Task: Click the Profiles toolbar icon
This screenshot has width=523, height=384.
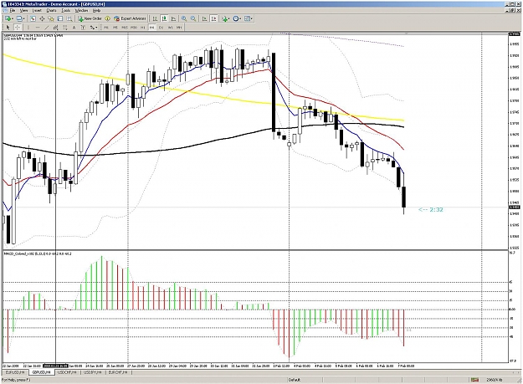Action: pyautogui.click(x=19, y=18)
